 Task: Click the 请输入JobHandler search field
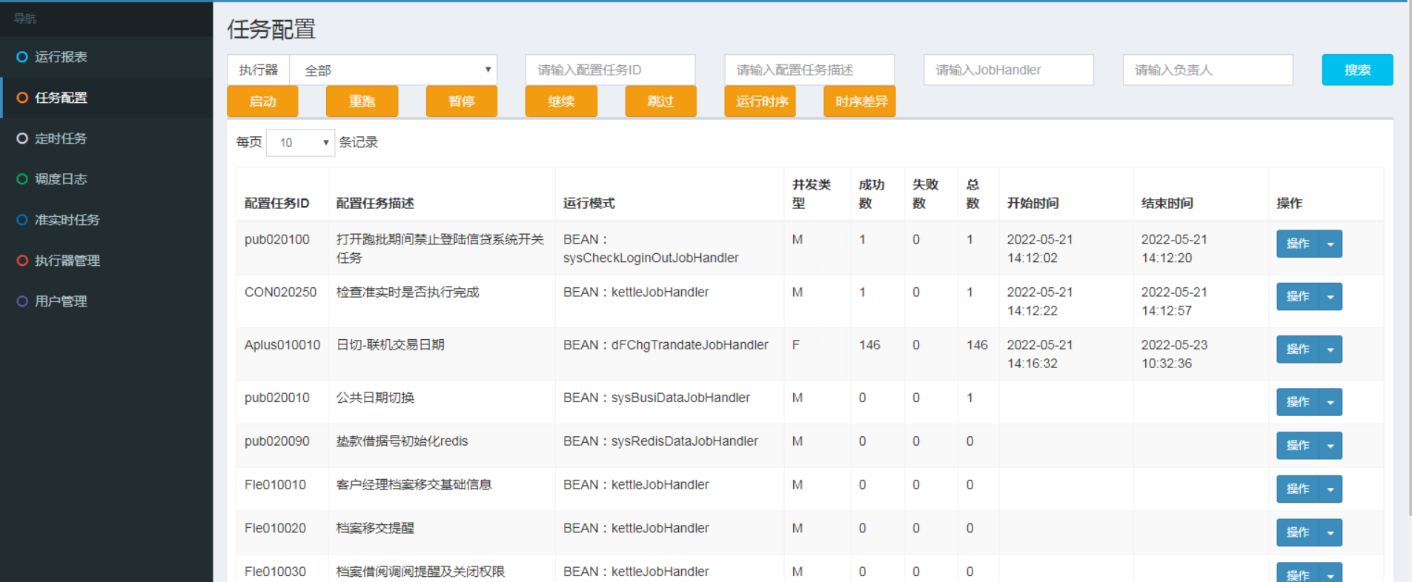(x=1008, y=70)
